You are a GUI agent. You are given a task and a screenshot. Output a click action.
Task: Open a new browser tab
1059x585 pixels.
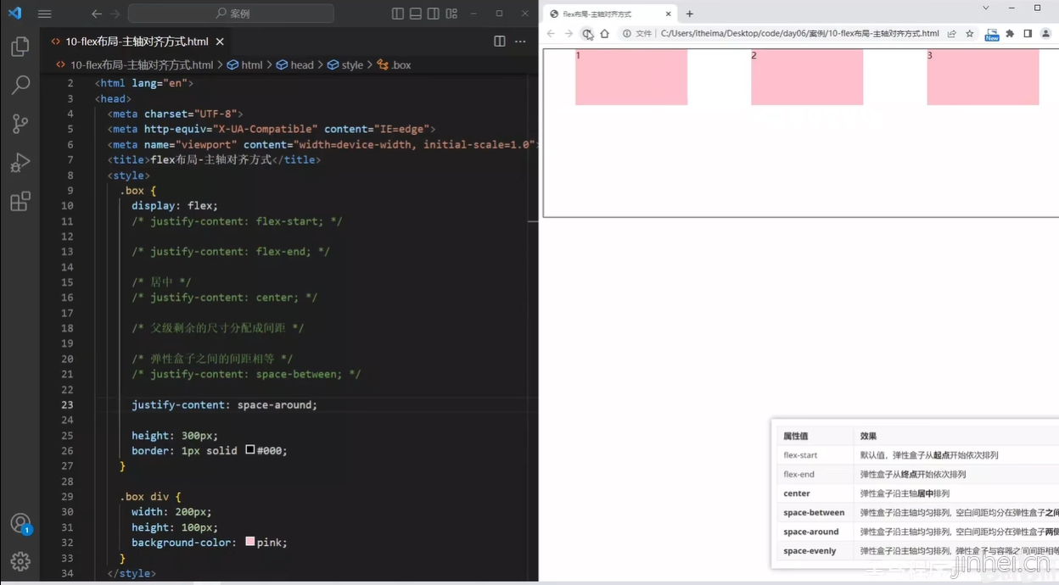point(690,14)
